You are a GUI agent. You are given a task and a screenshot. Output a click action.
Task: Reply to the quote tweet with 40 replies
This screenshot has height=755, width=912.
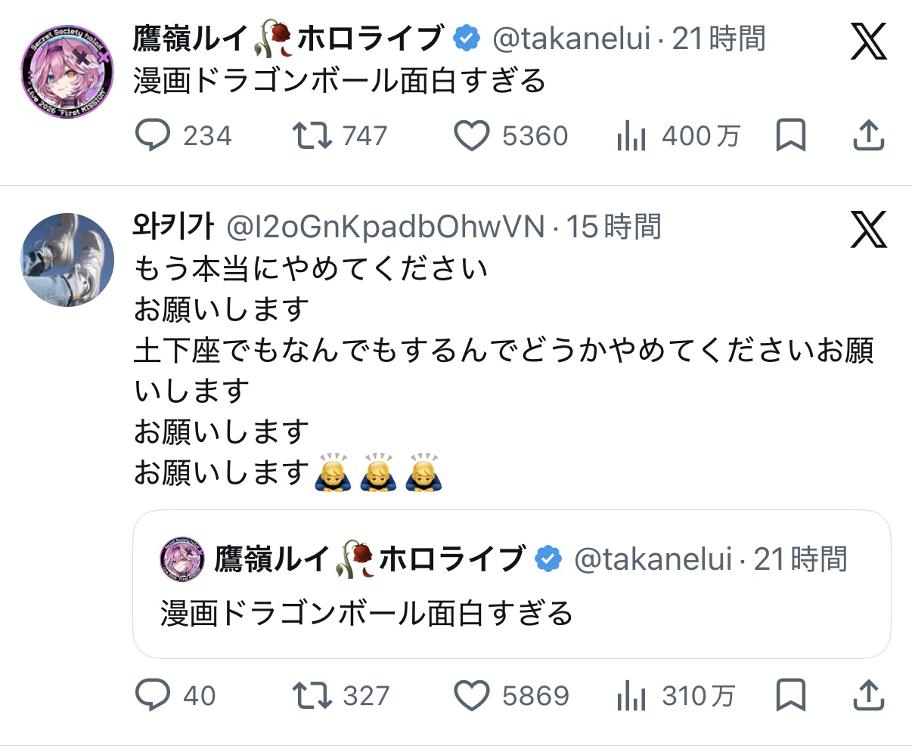(x=153, y=695)
